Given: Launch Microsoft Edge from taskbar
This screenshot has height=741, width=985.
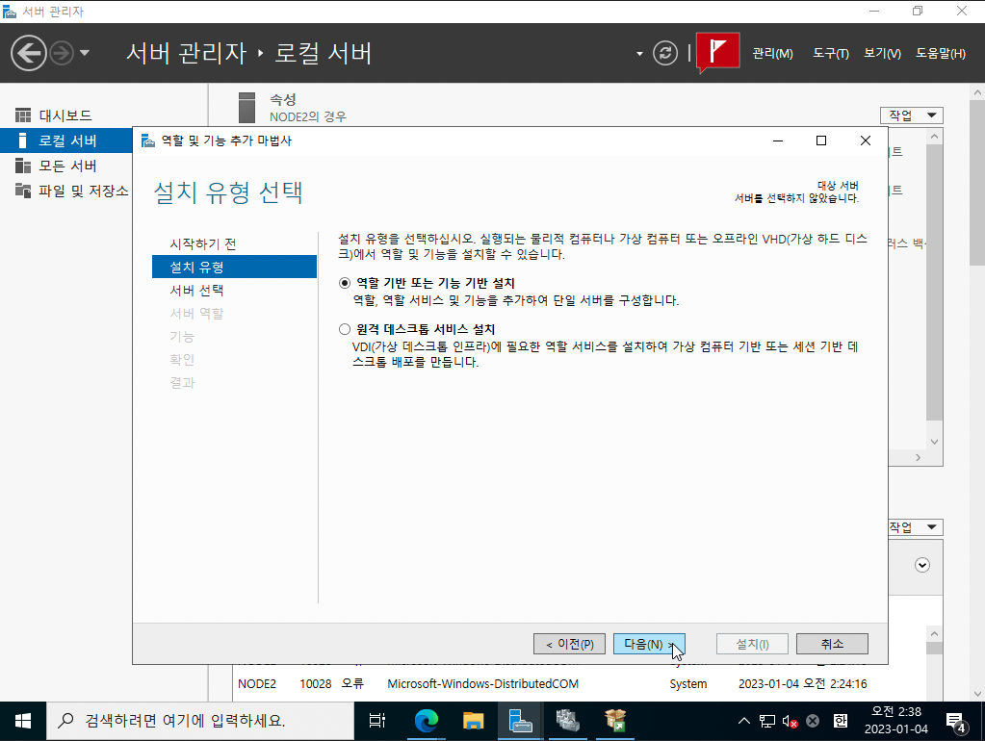Looking at the screenshot, I should (426, 721).
